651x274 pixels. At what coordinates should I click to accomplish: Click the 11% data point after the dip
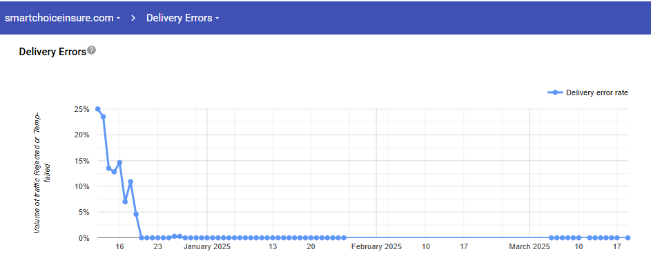pyautogui.click(x=130, y=182)
